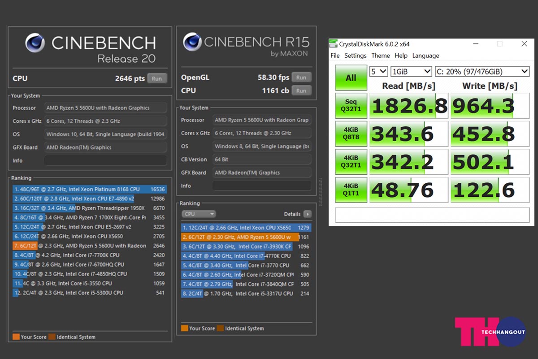Screen dimensions: 538x359
Task: Open the test count dropdown showing 5
Action: point(378,71)
